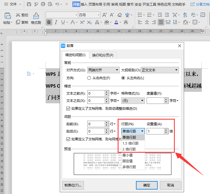Clear formatting with eraser icon
The width and height of the screenshot is (210, 194).
(119, 15)
